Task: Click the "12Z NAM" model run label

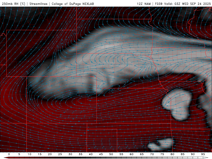Action: tap(144, 4)
